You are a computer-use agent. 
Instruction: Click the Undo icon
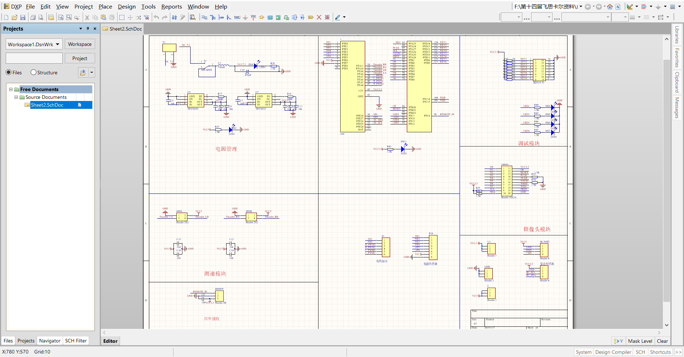(156, 17)
